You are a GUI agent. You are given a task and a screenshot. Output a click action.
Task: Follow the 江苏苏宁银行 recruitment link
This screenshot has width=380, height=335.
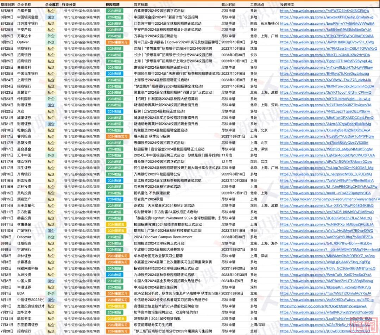point(327,23)
